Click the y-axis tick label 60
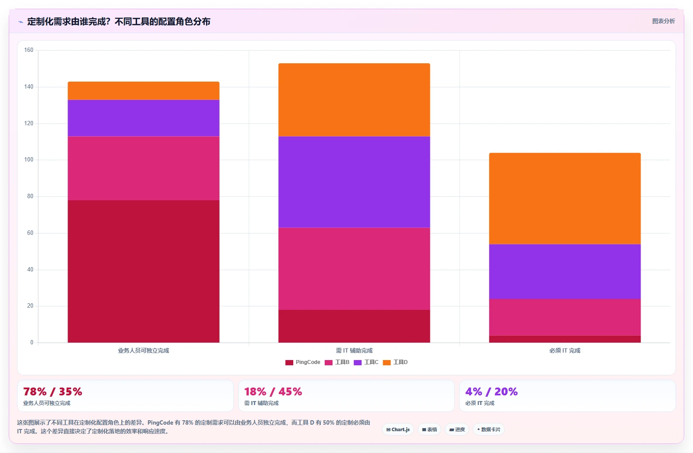Screen dimensions: 693x453 30,233
